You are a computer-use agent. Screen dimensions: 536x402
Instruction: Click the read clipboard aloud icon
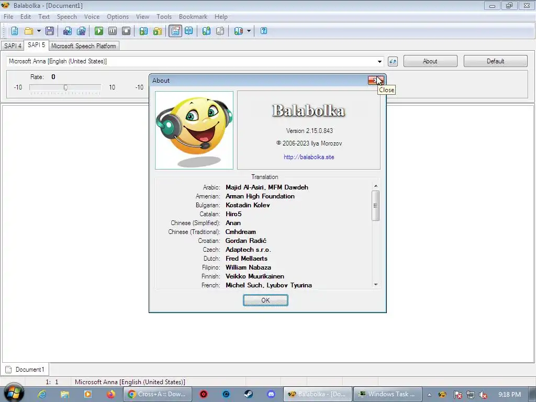[x=143, y=31]
